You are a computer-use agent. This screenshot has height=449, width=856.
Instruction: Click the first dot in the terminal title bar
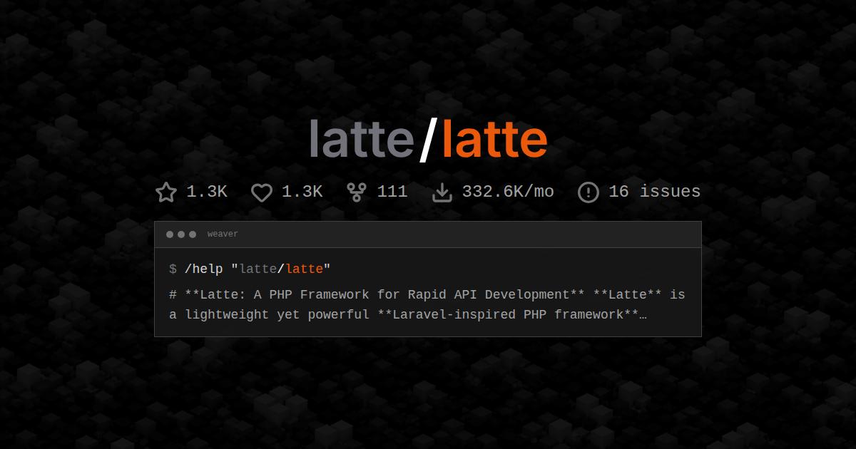[169, 233]
